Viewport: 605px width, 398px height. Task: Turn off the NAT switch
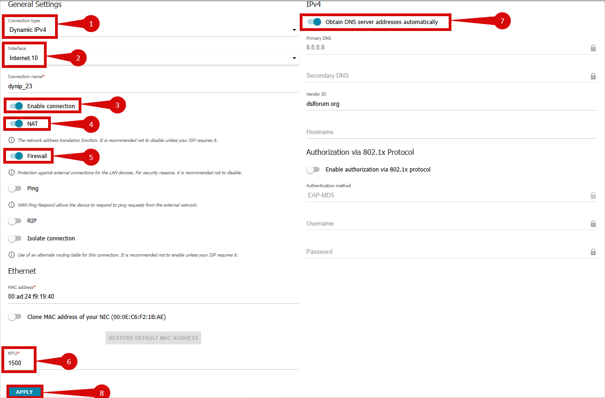click(16, 124)
